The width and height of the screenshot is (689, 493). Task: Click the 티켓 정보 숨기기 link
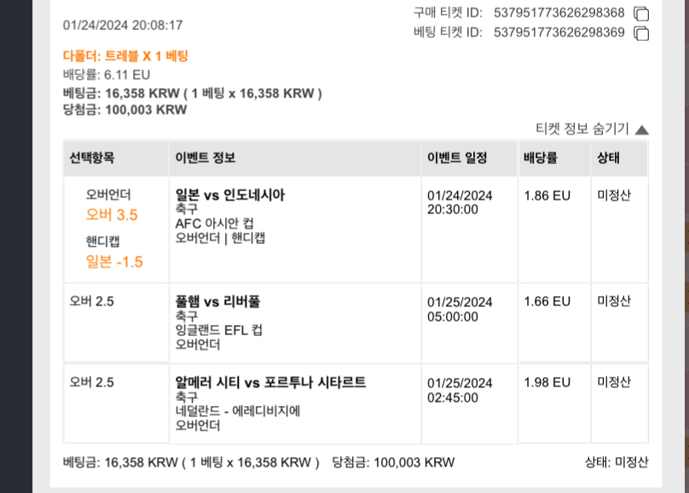coord(582,129)
